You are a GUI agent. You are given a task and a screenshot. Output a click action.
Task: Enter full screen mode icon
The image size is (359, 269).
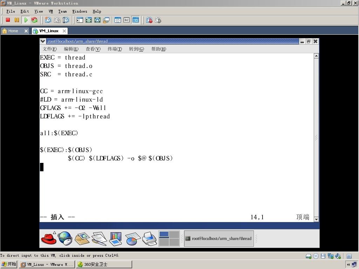(x=89, y=20)
